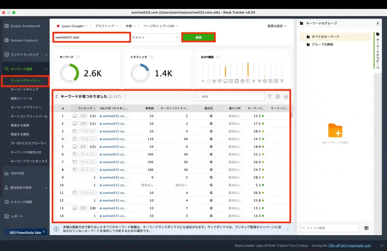This screenshot has height=251, width=387.
Task: Collapse the キーワードが見つかりました section
Action: (x=57, y=97)
